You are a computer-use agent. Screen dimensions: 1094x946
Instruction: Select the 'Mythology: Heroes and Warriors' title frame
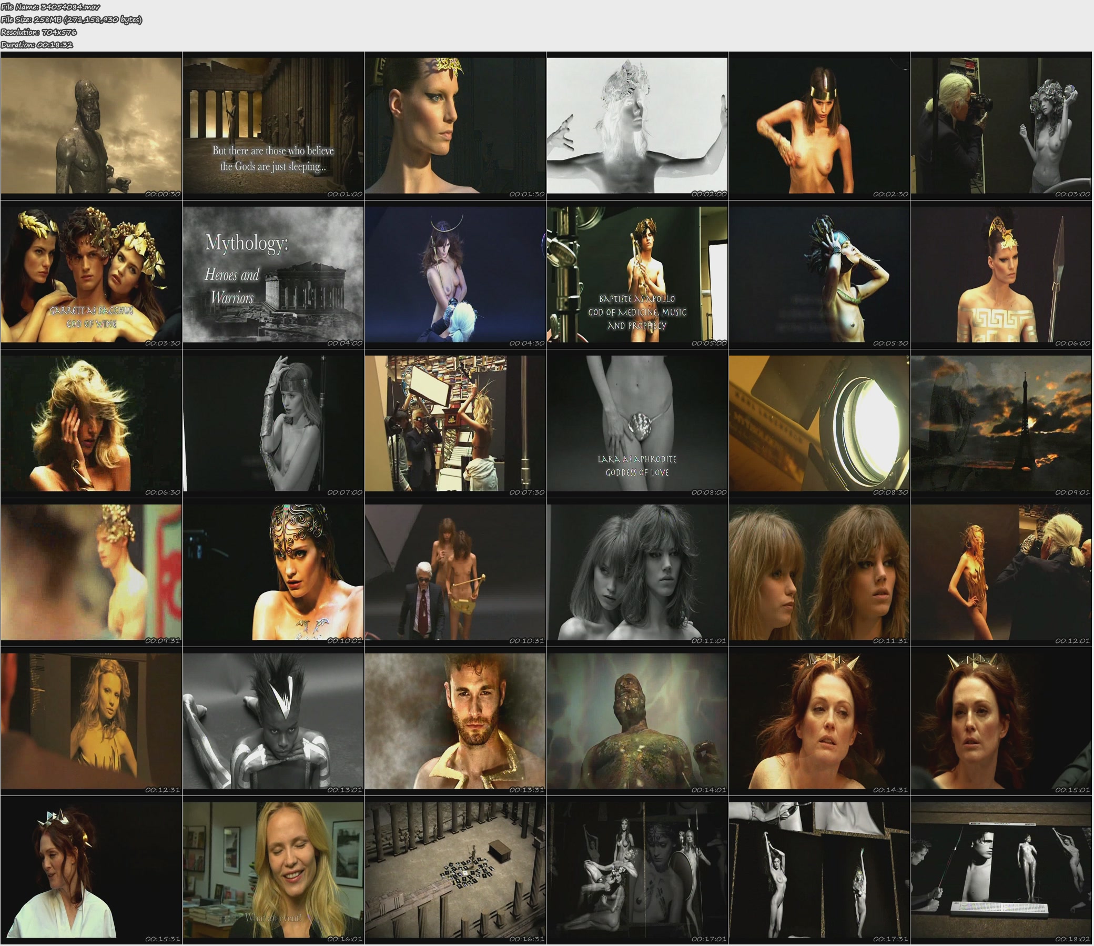(x=273, y=275)
